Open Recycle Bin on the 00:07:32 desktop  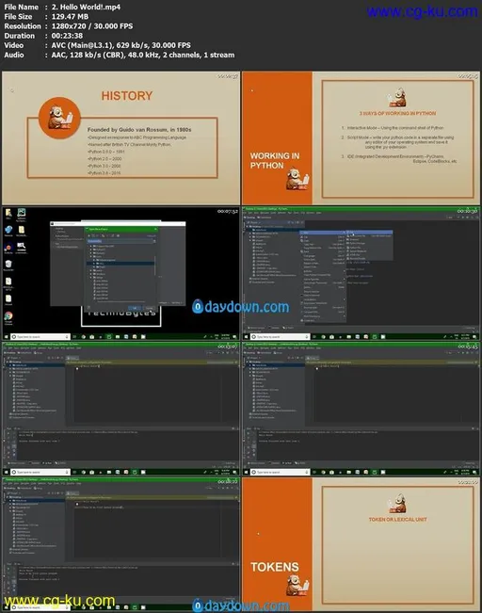(8, 265)
